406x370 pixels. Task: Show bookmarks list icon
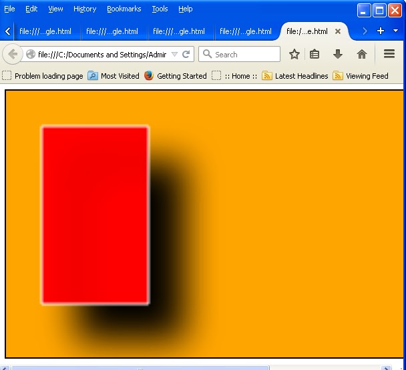[x=315, y=54]
